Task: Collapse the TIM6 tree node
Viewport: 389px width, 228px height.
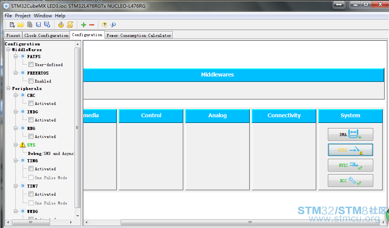Action: tap(16, 160)
